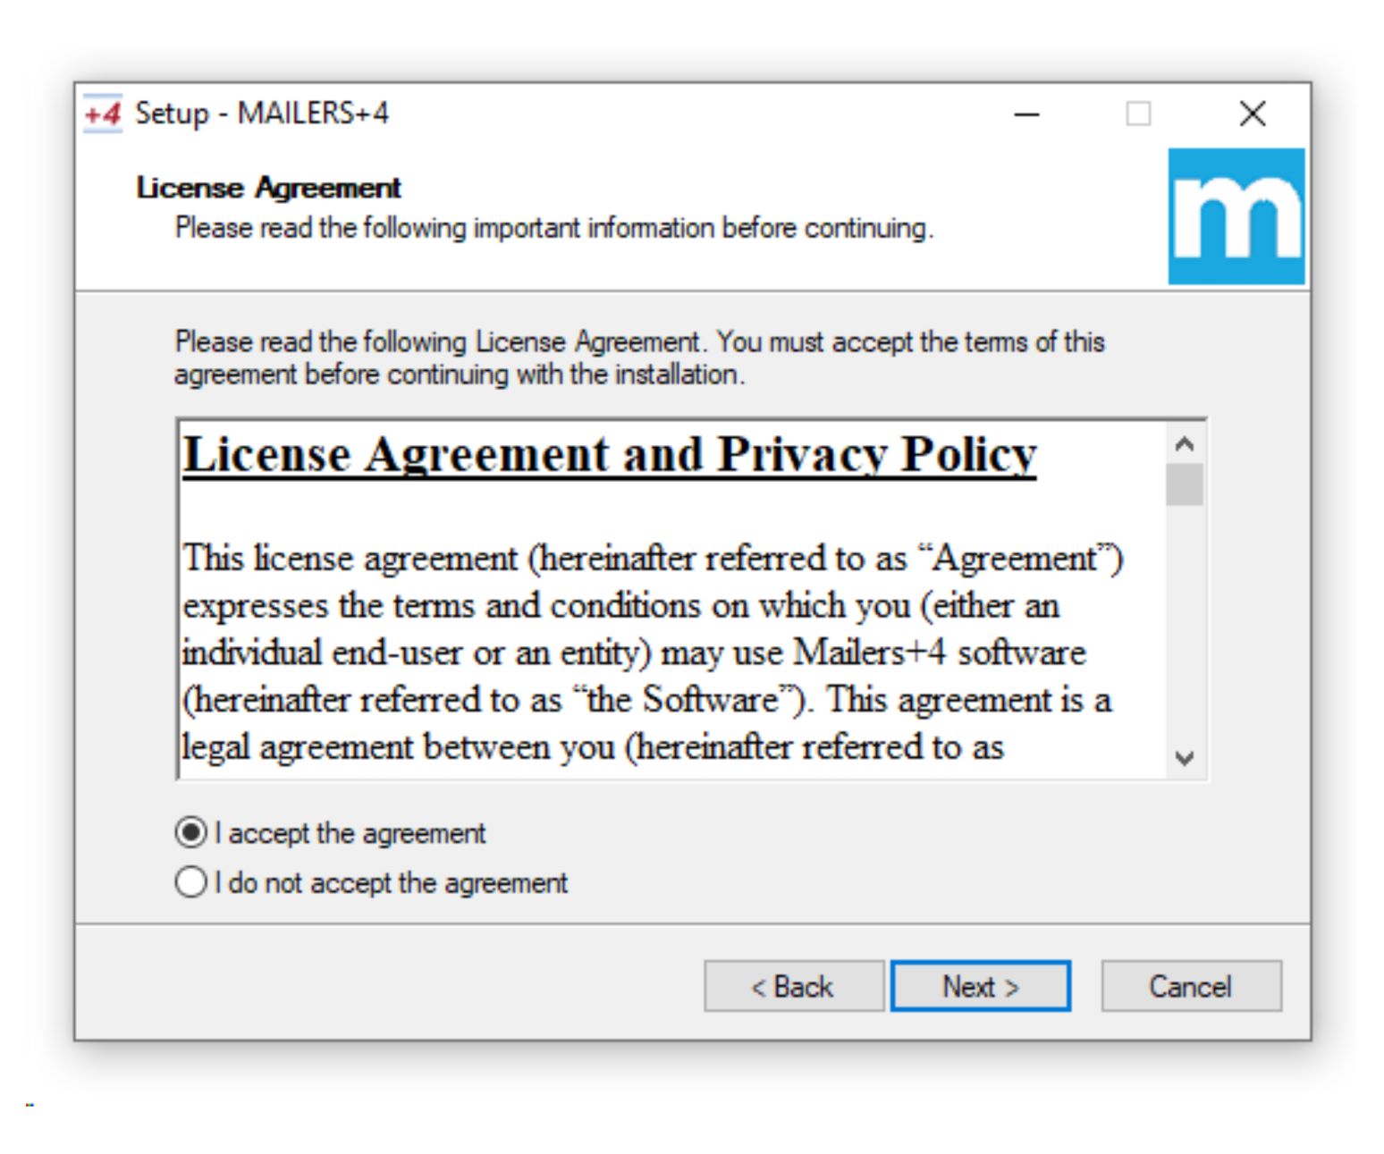Click the bold 'License Agreement' page header
1384x1154 pixels.
pos(268,188)
